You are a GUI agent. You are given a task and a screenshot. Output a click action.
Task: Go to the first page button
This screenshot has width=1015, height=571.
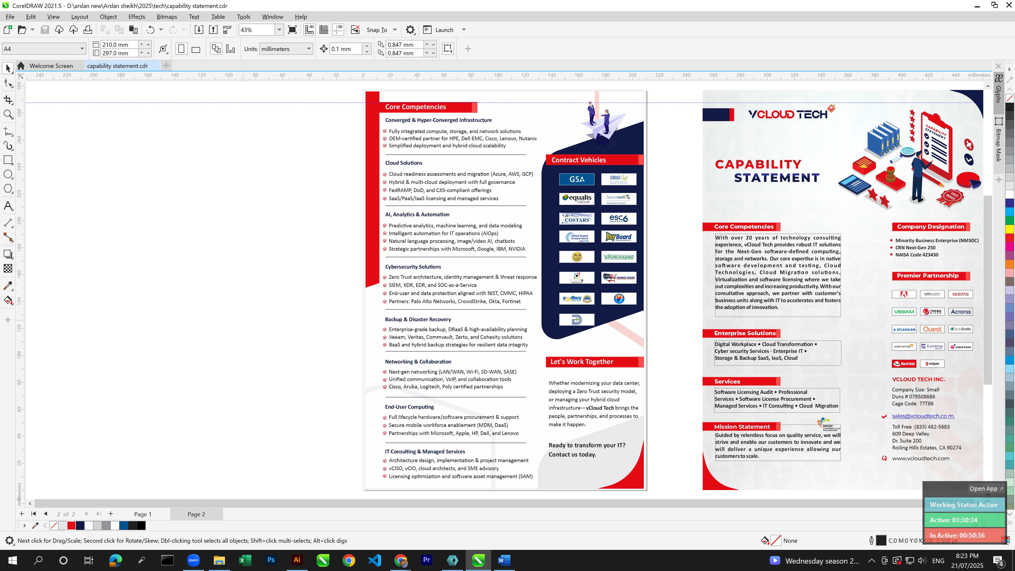pyautogui.click(x=34, y=514)
